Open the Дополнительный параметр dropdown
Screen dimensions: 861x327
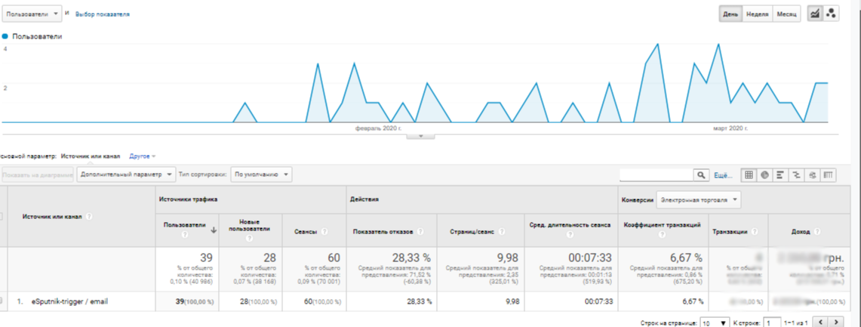[126, 174]
